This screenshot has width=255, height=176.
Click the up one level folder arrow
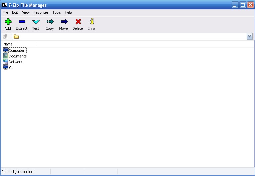5,36
